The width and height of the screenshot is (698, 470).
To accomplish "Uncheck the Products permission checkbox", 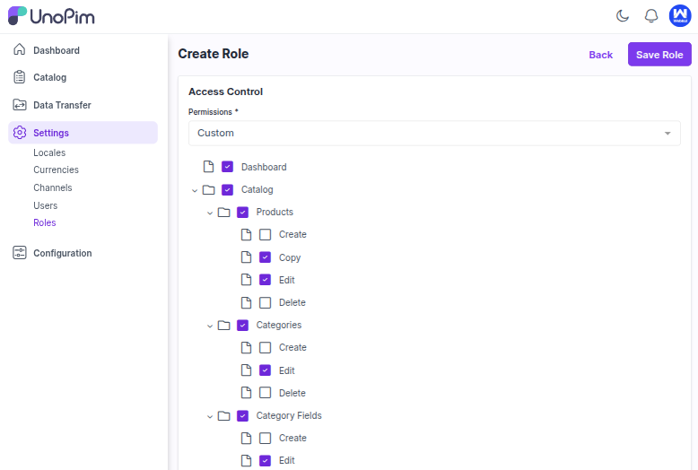I will tap(242, 213).
